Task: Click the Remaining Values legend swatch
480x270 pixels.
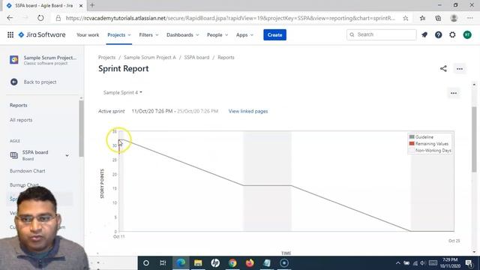Action: click(412, 143)
